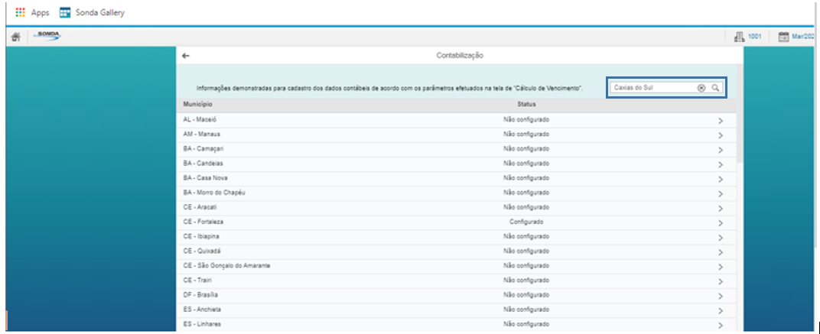Expand the BA - Casa Nova row chevron
820x334 pixels.
pyautogui.click(x=720, y=180)
